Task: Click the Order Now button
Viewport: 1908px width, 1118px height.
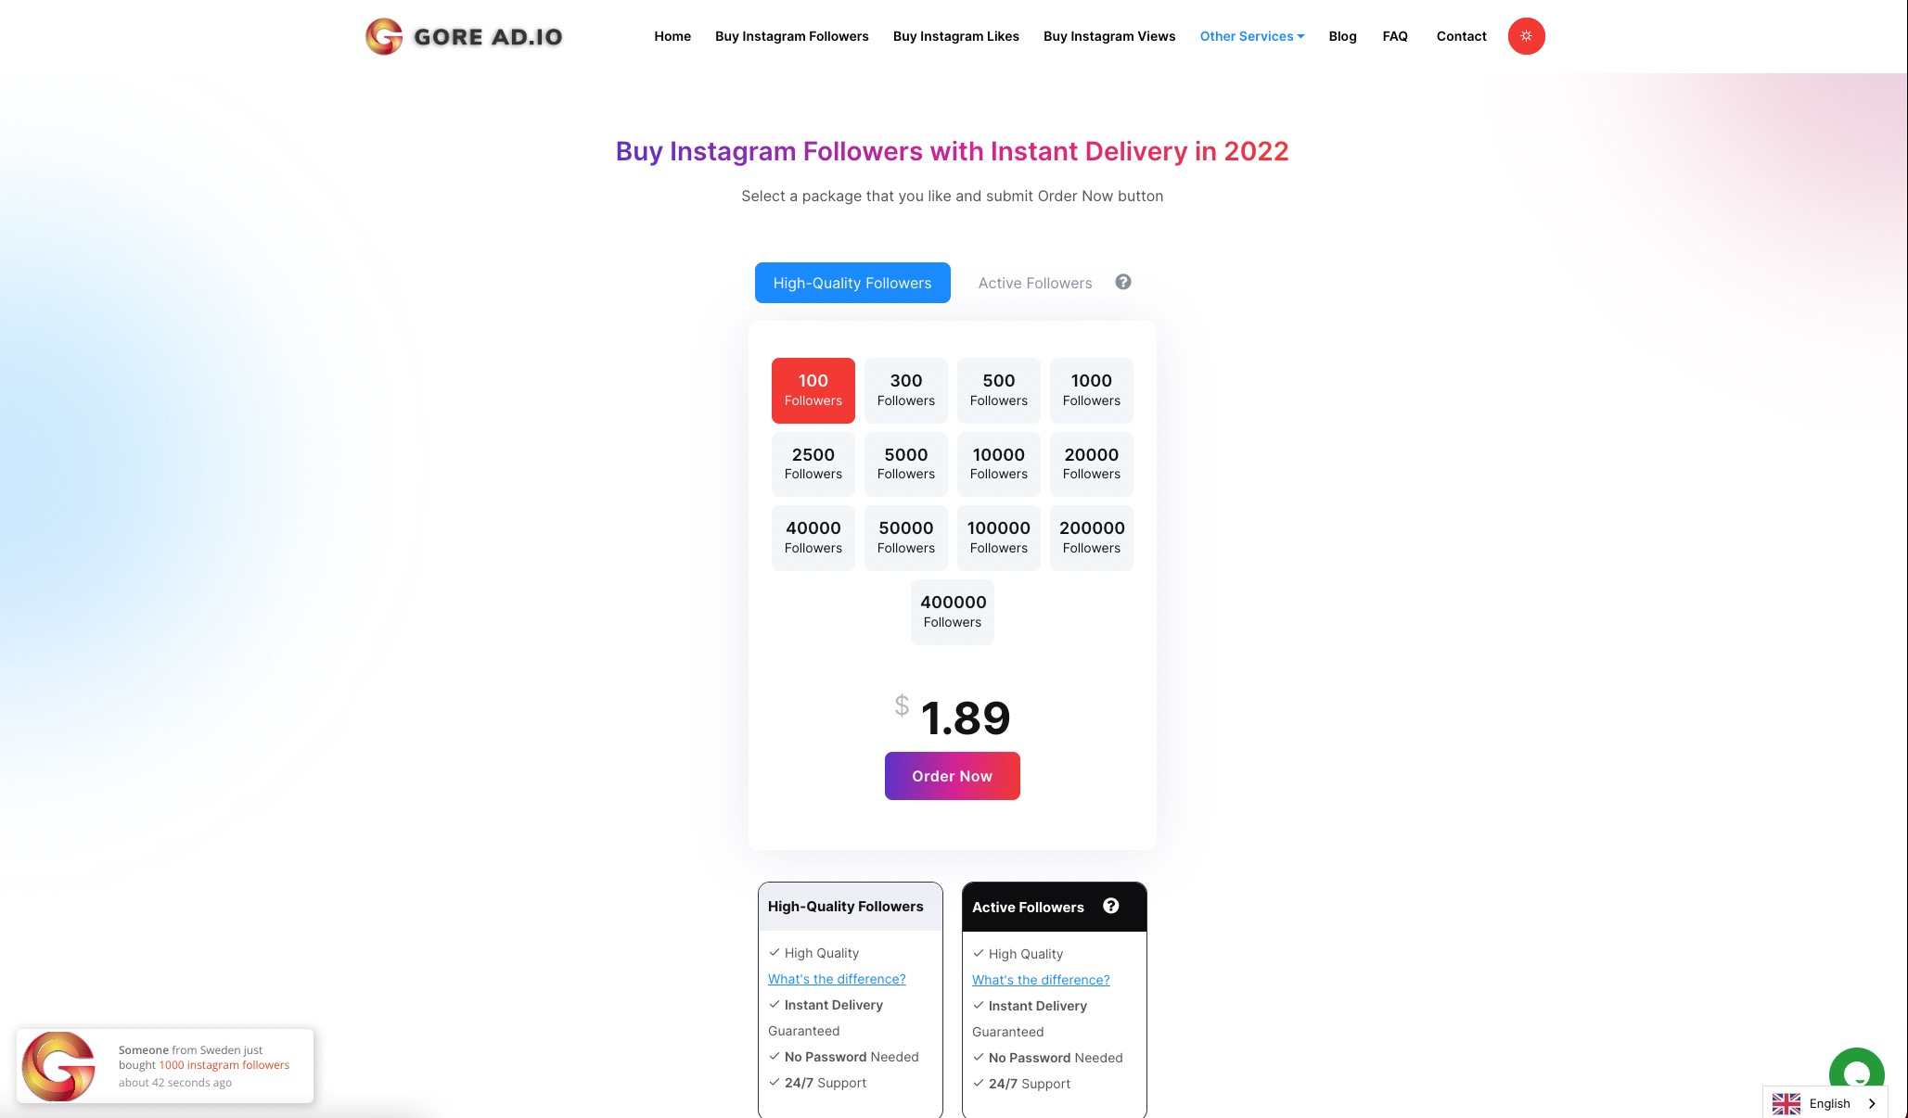Action: (x=951, y=776)
